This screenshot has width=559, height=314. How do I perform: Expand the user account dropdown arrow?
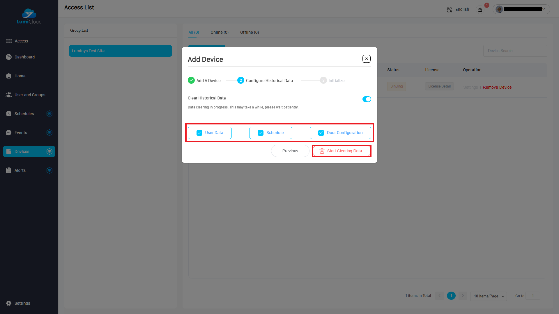click(544, 9)
